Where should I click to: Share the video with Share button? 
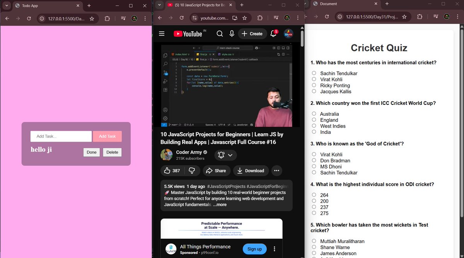click(x=216, y=170)
